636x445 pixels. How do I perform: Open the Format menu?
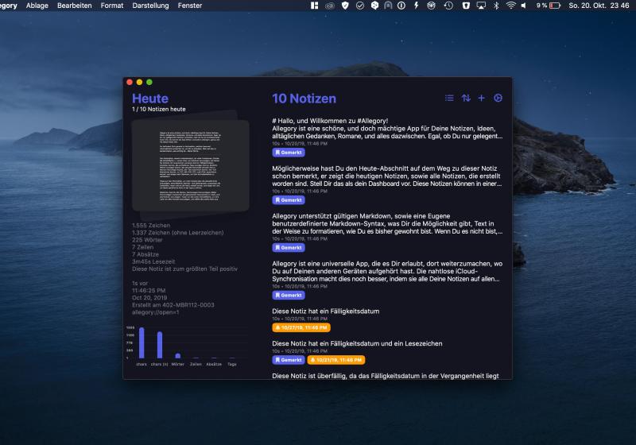[112, 6]
